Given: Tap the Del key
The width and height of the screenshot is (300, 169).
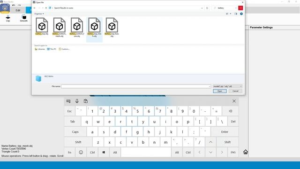Looking at the screenshot, I should (x=233, y=122).
